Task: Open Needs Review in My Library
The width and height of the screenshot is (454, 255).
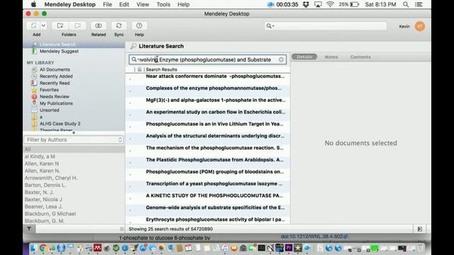Action: (x=55, y=96)
